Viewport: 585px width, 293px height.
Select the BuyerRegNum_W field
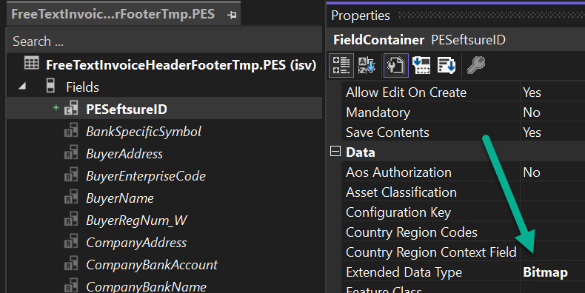[x=136, y=220]
